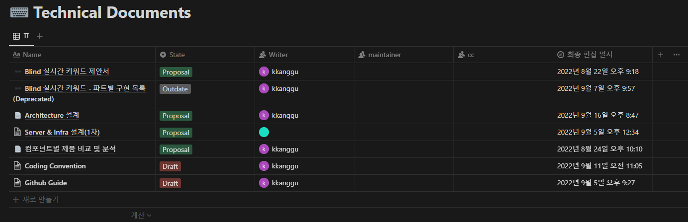Add a row with 새로 만들기

coord(36,200)
